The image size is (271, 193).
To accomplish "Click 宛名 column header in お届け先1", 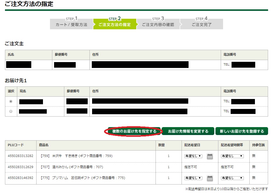I will click(23, 91).
